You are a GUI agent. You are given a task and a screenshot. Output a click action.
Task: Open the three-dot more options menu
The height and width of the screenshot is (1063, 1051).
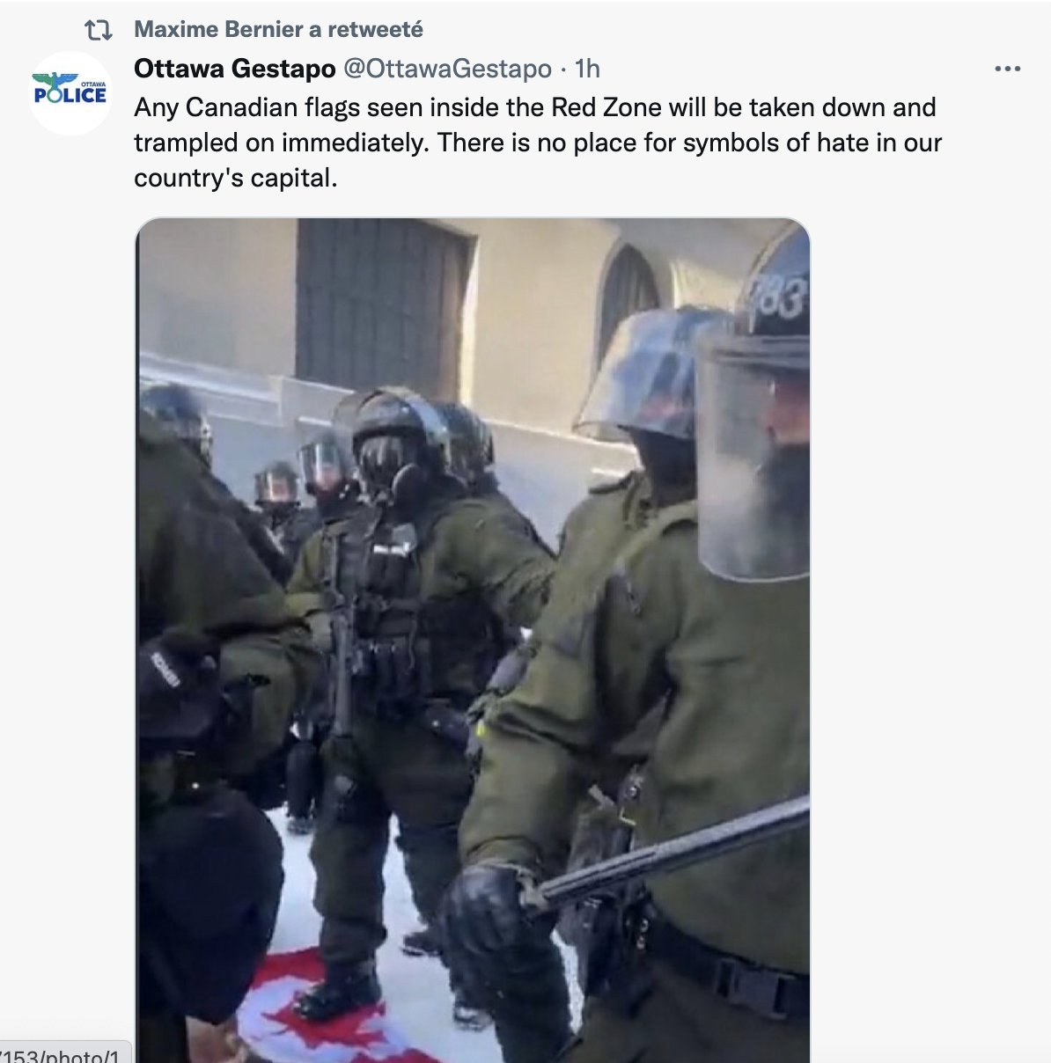tap(1007, 69)
